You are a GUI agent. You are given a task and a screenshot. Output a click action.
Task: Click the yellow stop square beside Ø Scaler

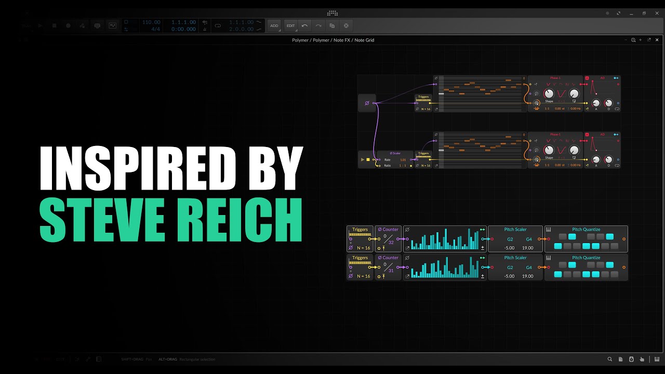coord(368,159)
